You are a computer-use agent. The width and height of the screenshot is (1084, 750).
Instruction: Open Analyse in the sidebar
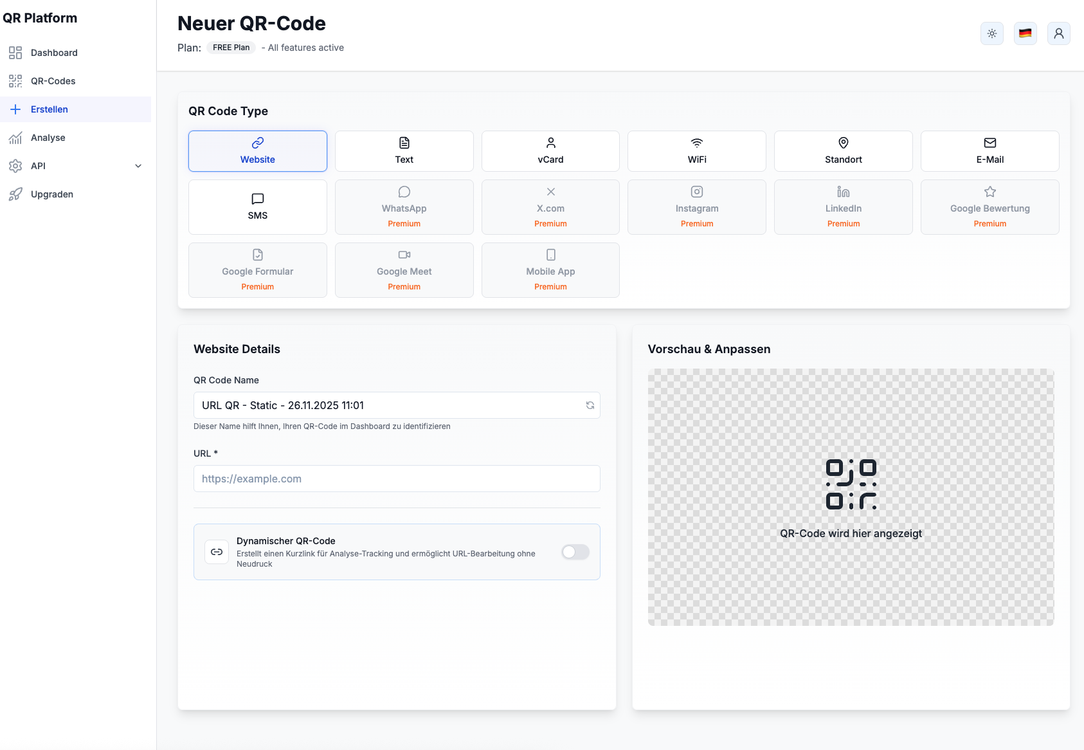coord(76,138)
